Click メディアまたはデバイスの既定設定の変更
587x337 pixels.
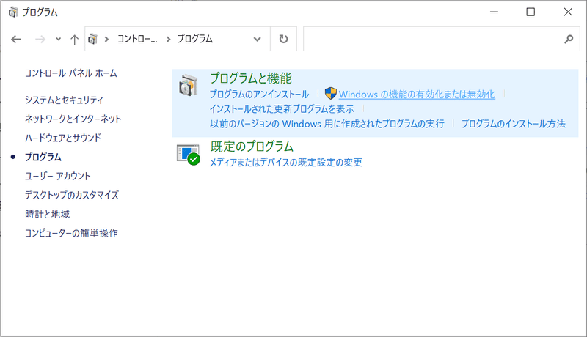point(286,163)
